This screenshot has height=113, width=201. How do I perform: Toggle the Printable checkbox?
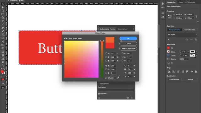pos(99,94)
